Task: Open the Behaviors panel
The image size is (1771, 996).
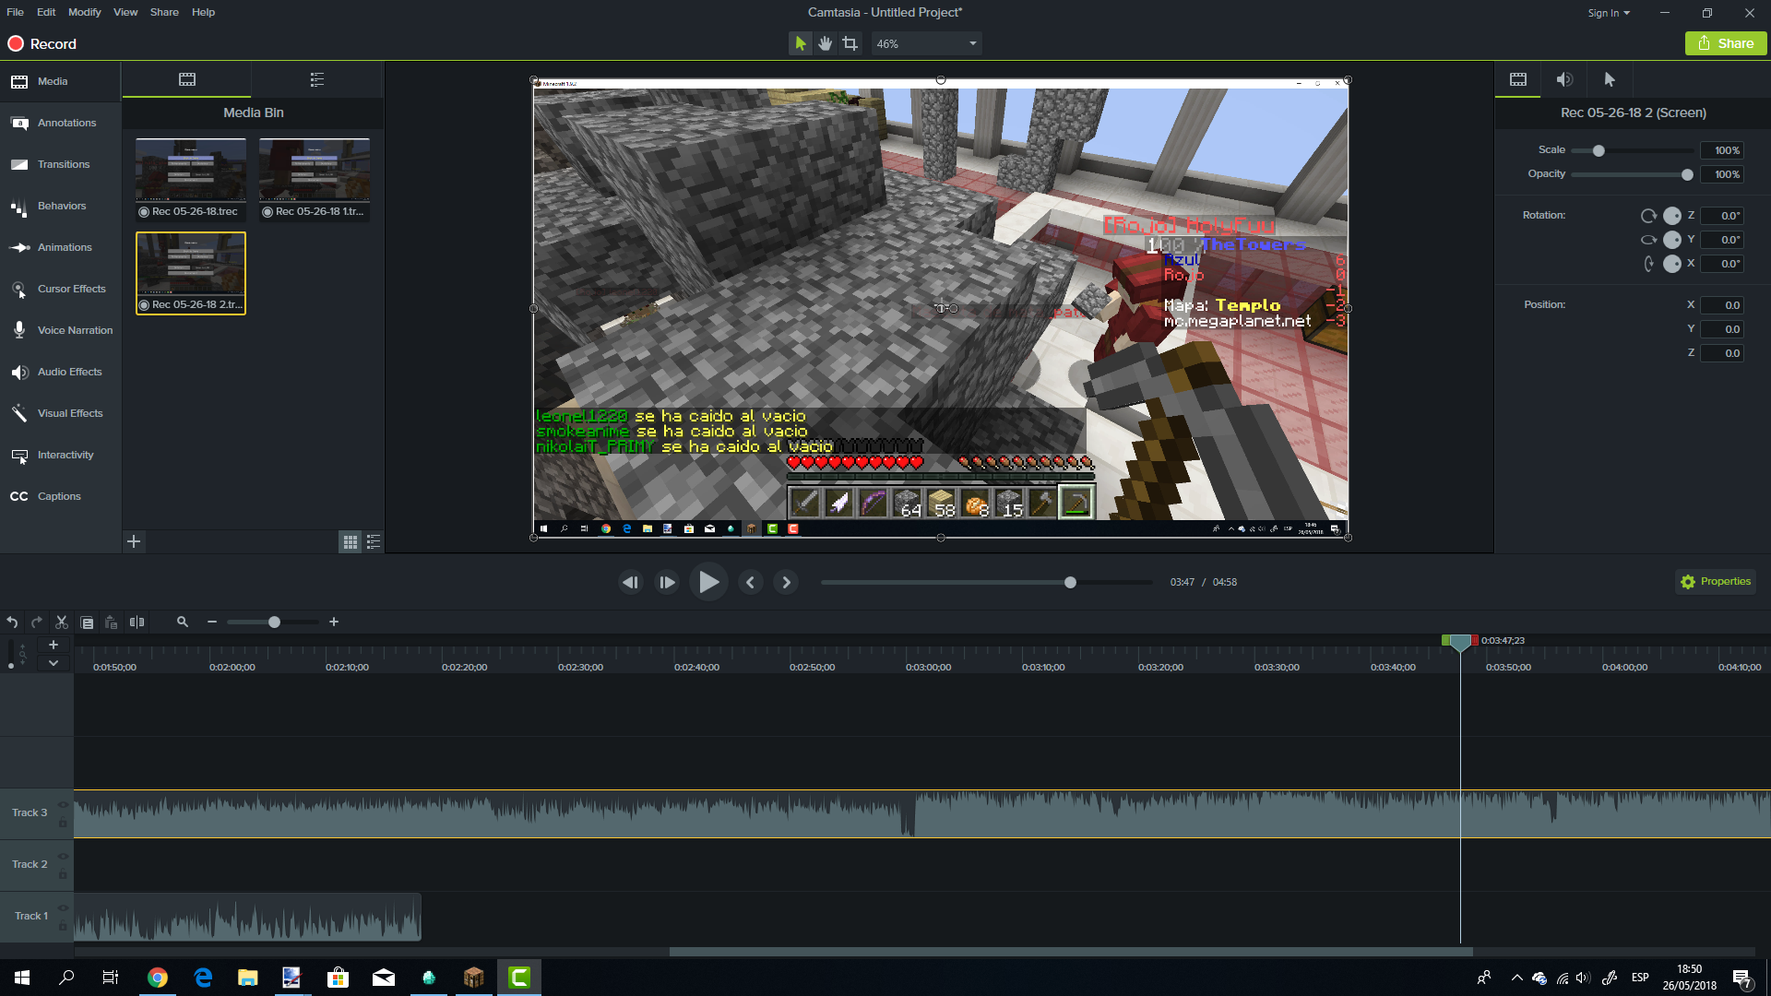Action: coord(60,206)
